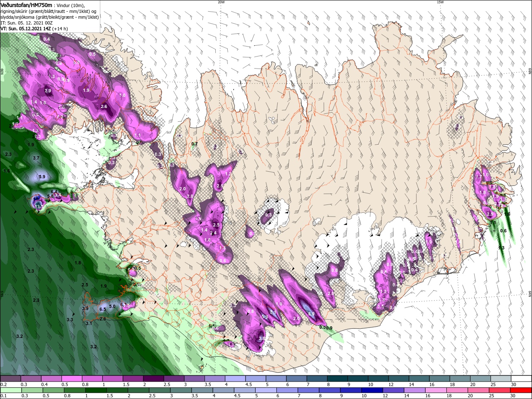Image resolution: width=532 pixels, height=399 pixels.
Task: Click the 15W longitude label
Action: click(440, 2)
